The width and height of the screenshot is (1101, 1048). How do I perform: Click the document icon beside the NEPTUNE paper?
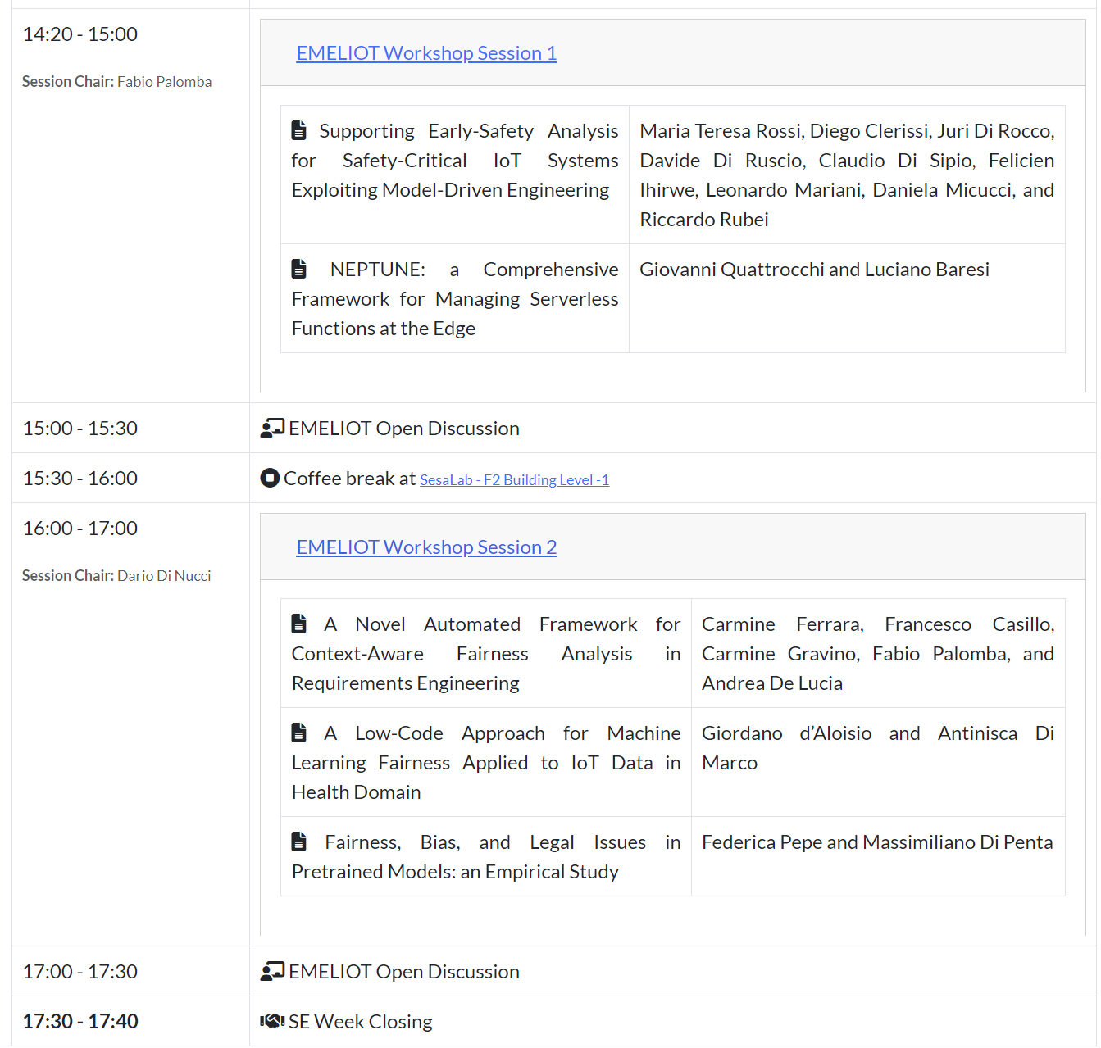(x=299, y=269)
